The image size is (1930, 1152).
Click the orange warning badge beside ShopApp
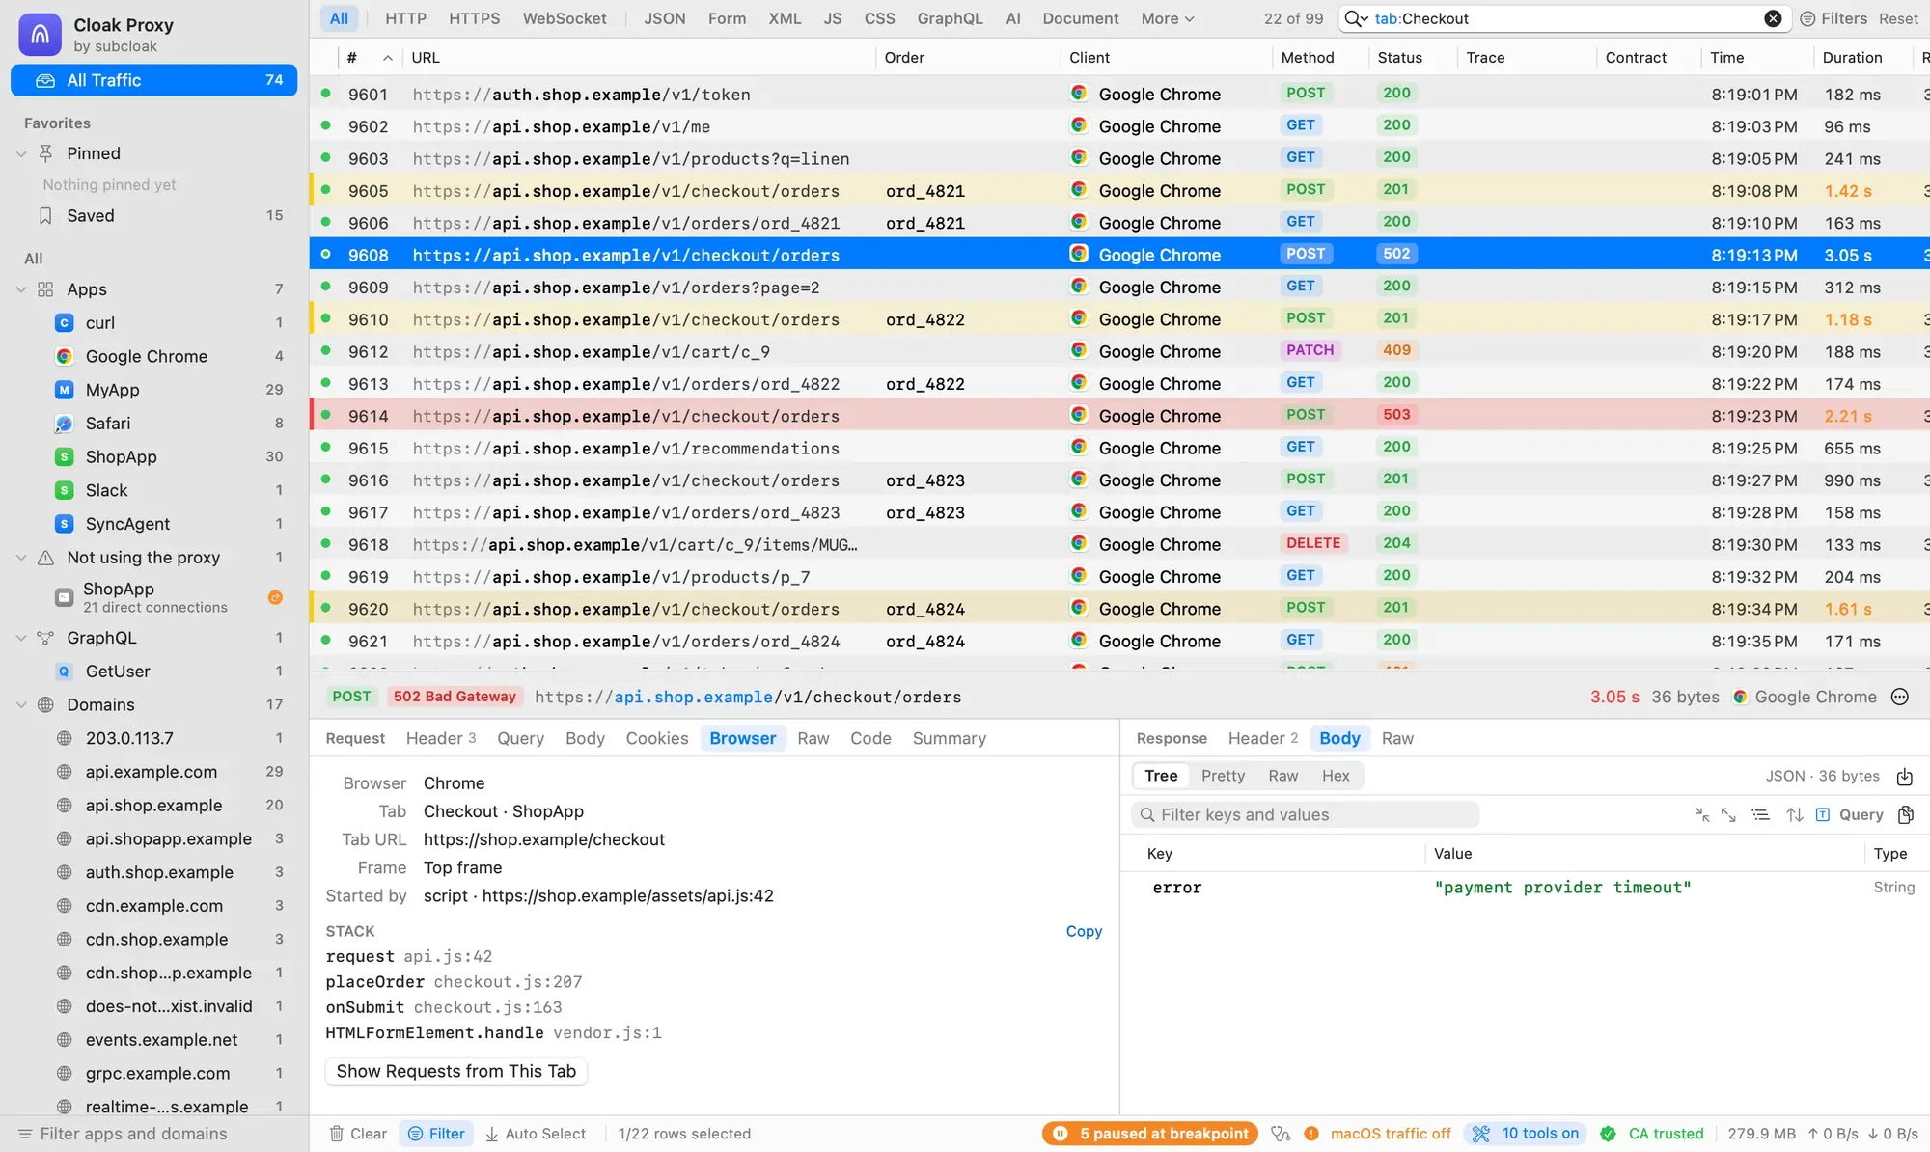[275, 597]
